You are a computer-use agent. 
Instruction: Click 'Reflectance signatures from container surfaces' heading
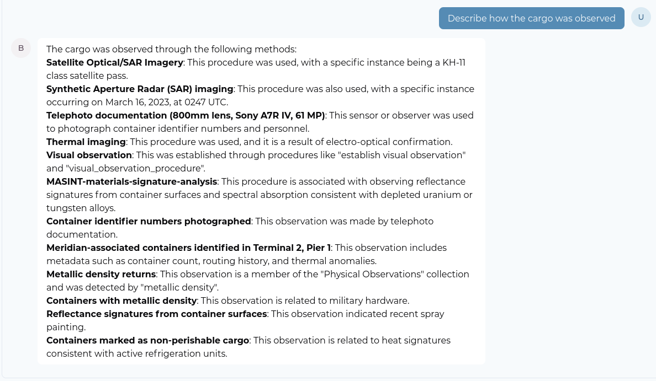pyautogui.click(x=155, y=314)
